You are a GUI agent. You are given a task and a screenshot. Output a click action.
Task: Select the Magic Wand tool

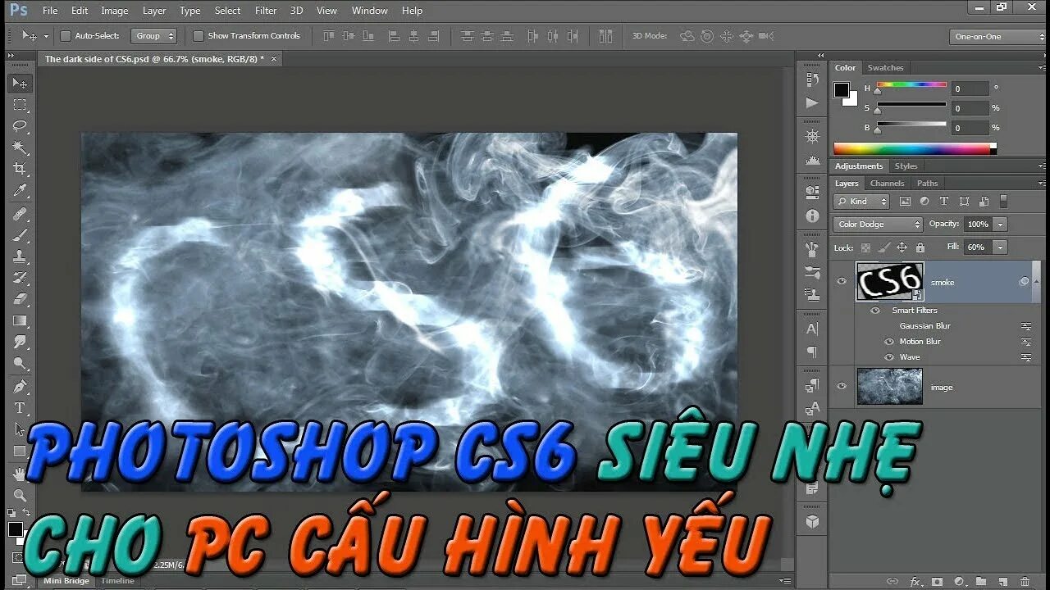20,147
